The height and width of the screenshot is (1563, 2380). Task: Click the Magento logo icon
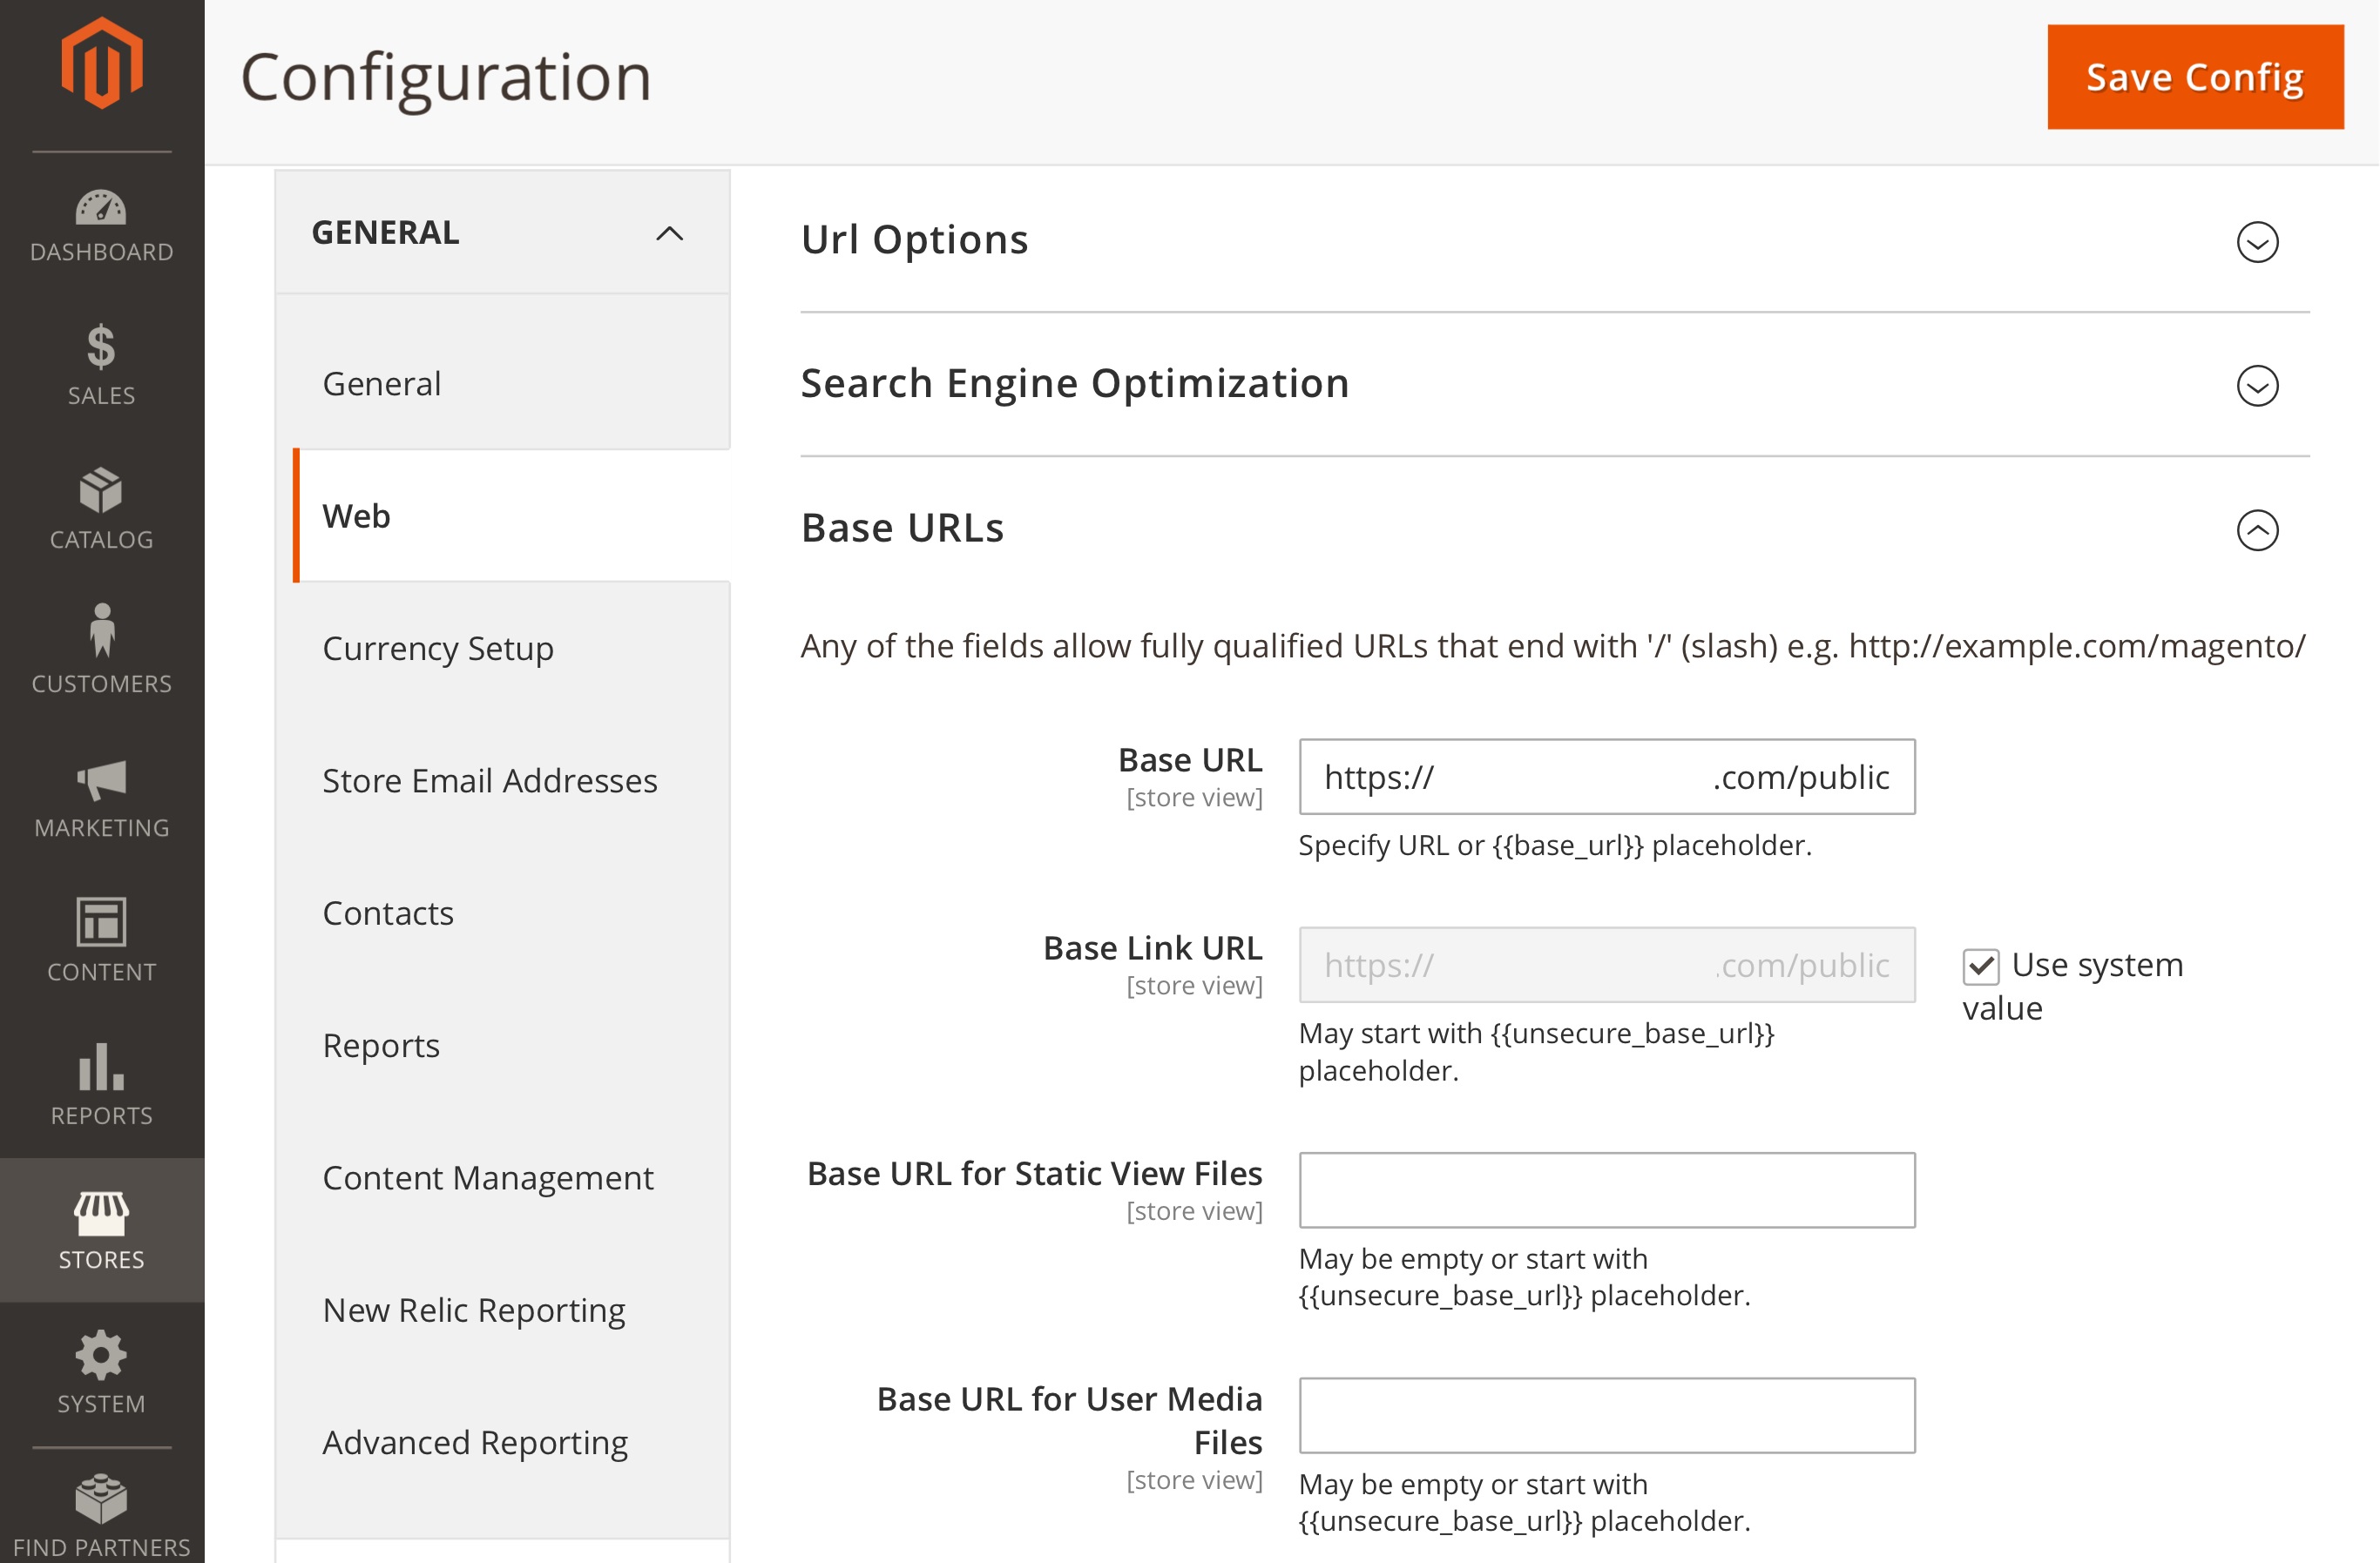click(x=101, y=63)
